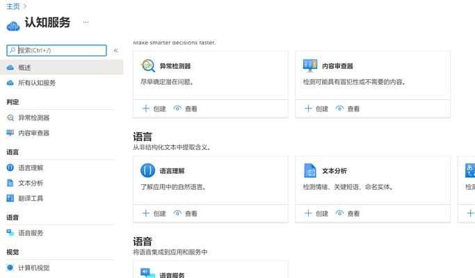Focus the 搜索(Ctrl+/) search box
The width and height of the screenshot is (475, 278).
point(56,50)
